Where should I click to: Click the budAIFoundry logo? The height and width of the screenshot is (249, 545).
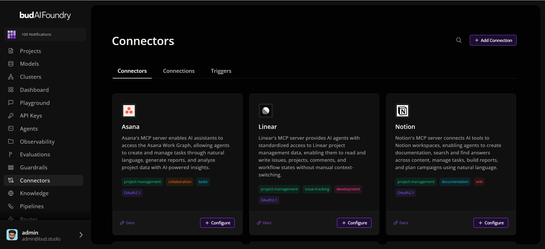coord(45,15)
